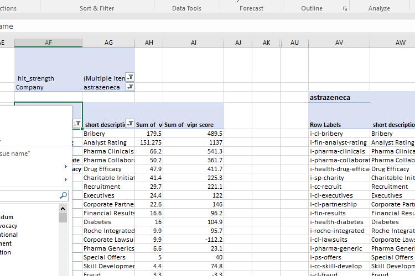This screenshot has width=415, height=276.
Task: Select the i-fin-results row label
Action: coord(339,213)
